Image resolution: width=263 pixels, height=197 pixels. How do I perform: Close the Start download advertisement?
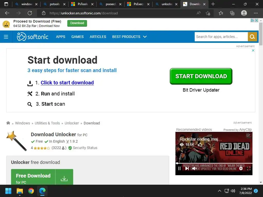point(253,51)
